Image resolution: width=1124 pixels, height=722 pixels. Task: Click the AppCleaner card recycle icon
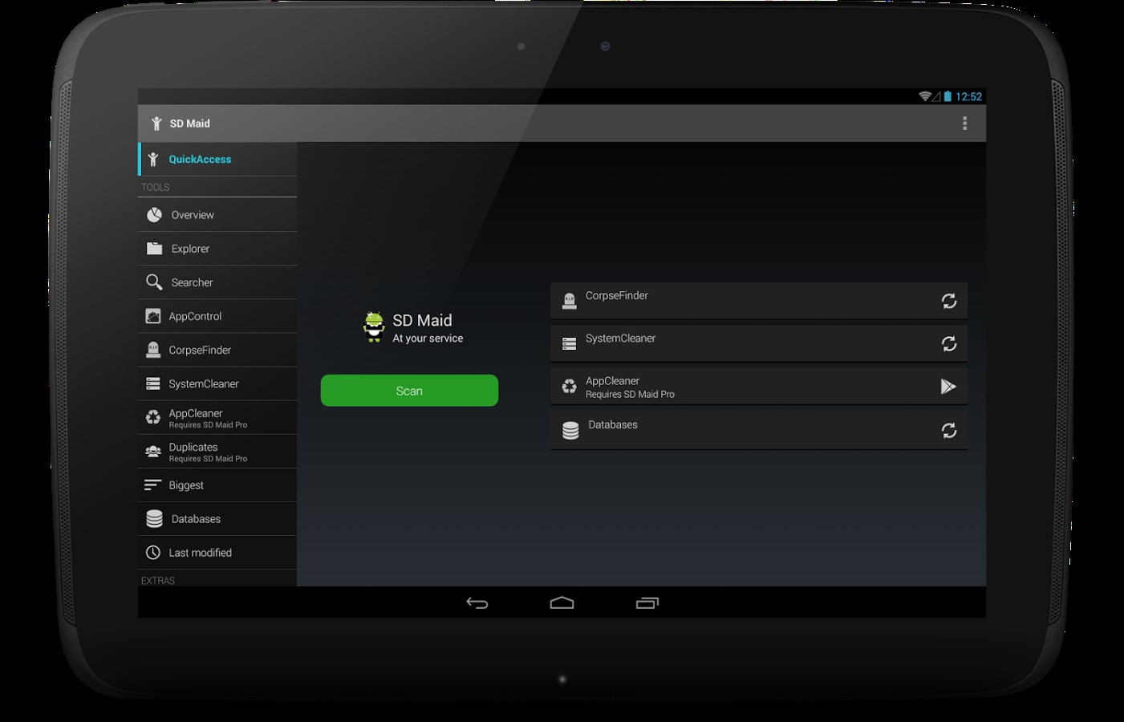(570, 387)
